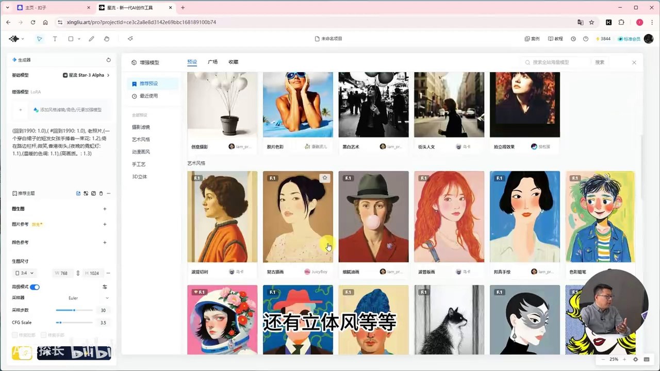Screen dimensions: 660x371
Task: Select the Text tool
Action: (55, 39)
